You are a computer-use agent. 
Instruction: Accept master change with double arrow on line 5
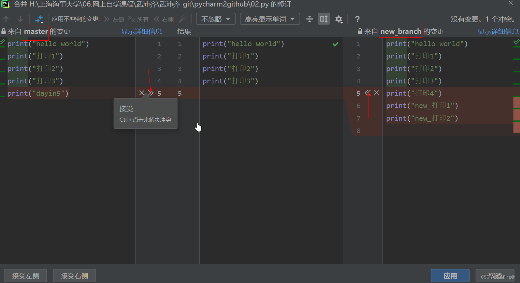(151, 93)
